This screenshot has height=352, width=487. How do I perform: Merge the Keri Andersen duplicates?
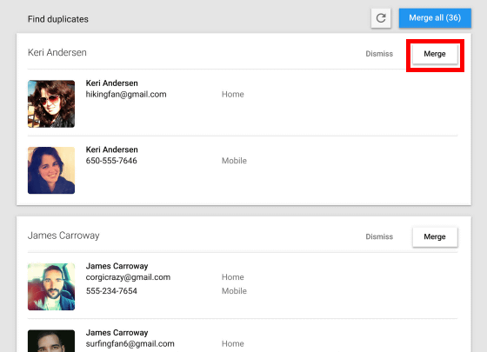(x=435, y=54)
